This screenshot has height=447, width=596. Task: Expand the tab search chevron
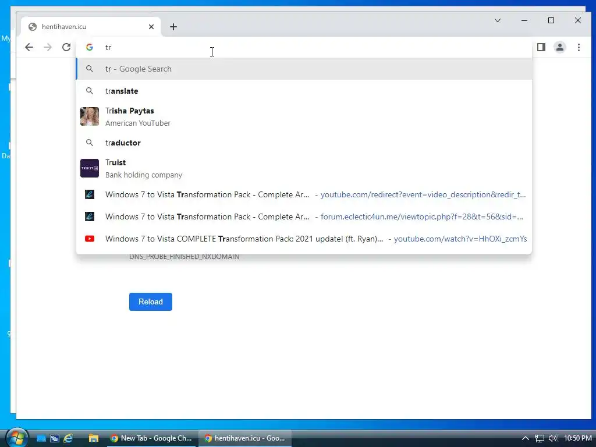[x=497, y=20]
